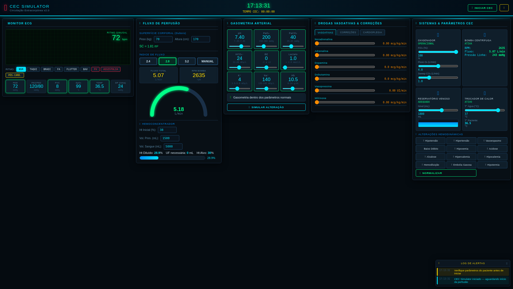
Task: Click the Fluxo O₂ slider
Action: point(438,66)
